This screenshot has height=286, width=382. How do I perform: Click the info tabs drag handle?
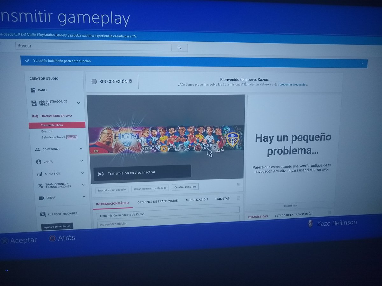coord(238,198)
